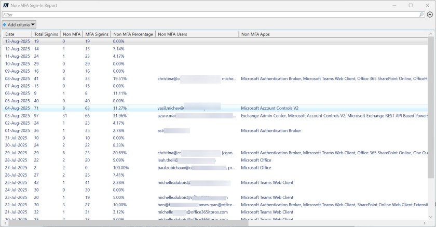Select the 05-Aug-2025 date cell
436x227 pixels.
(x=17, y=101)
